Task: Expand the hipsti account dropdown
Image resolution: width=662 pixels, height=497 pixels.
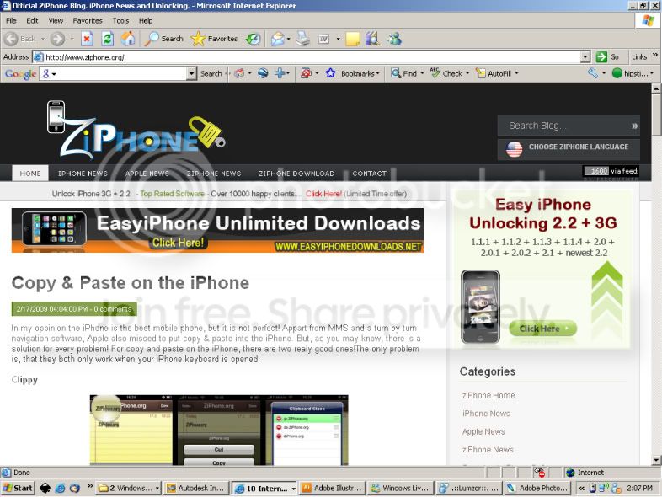Action: coord(652,73)
